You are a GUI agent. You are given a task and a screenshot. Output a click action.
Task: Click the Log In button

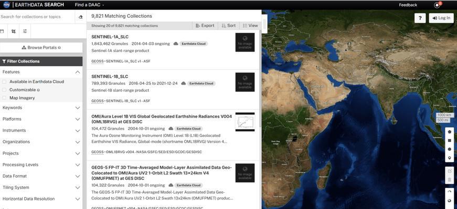pyautogui.click(x=441, y=18)
